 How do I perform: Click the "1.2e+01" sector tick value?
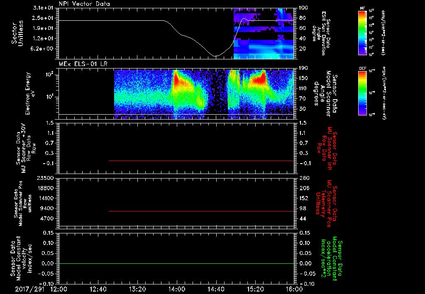coord(43,39)
